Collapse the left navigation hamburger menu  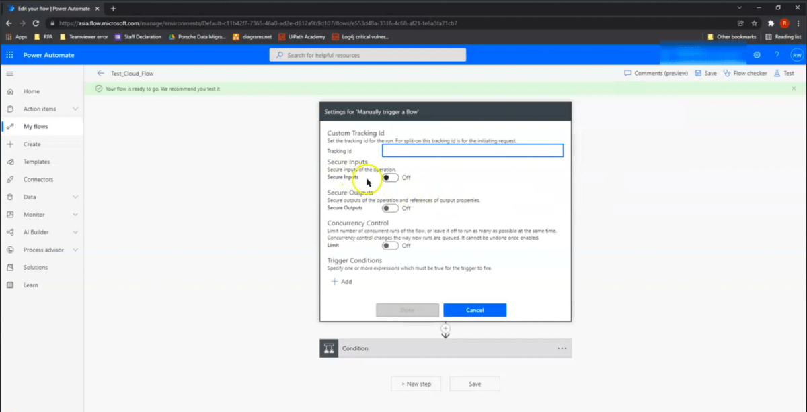click(x=9, y=73)
